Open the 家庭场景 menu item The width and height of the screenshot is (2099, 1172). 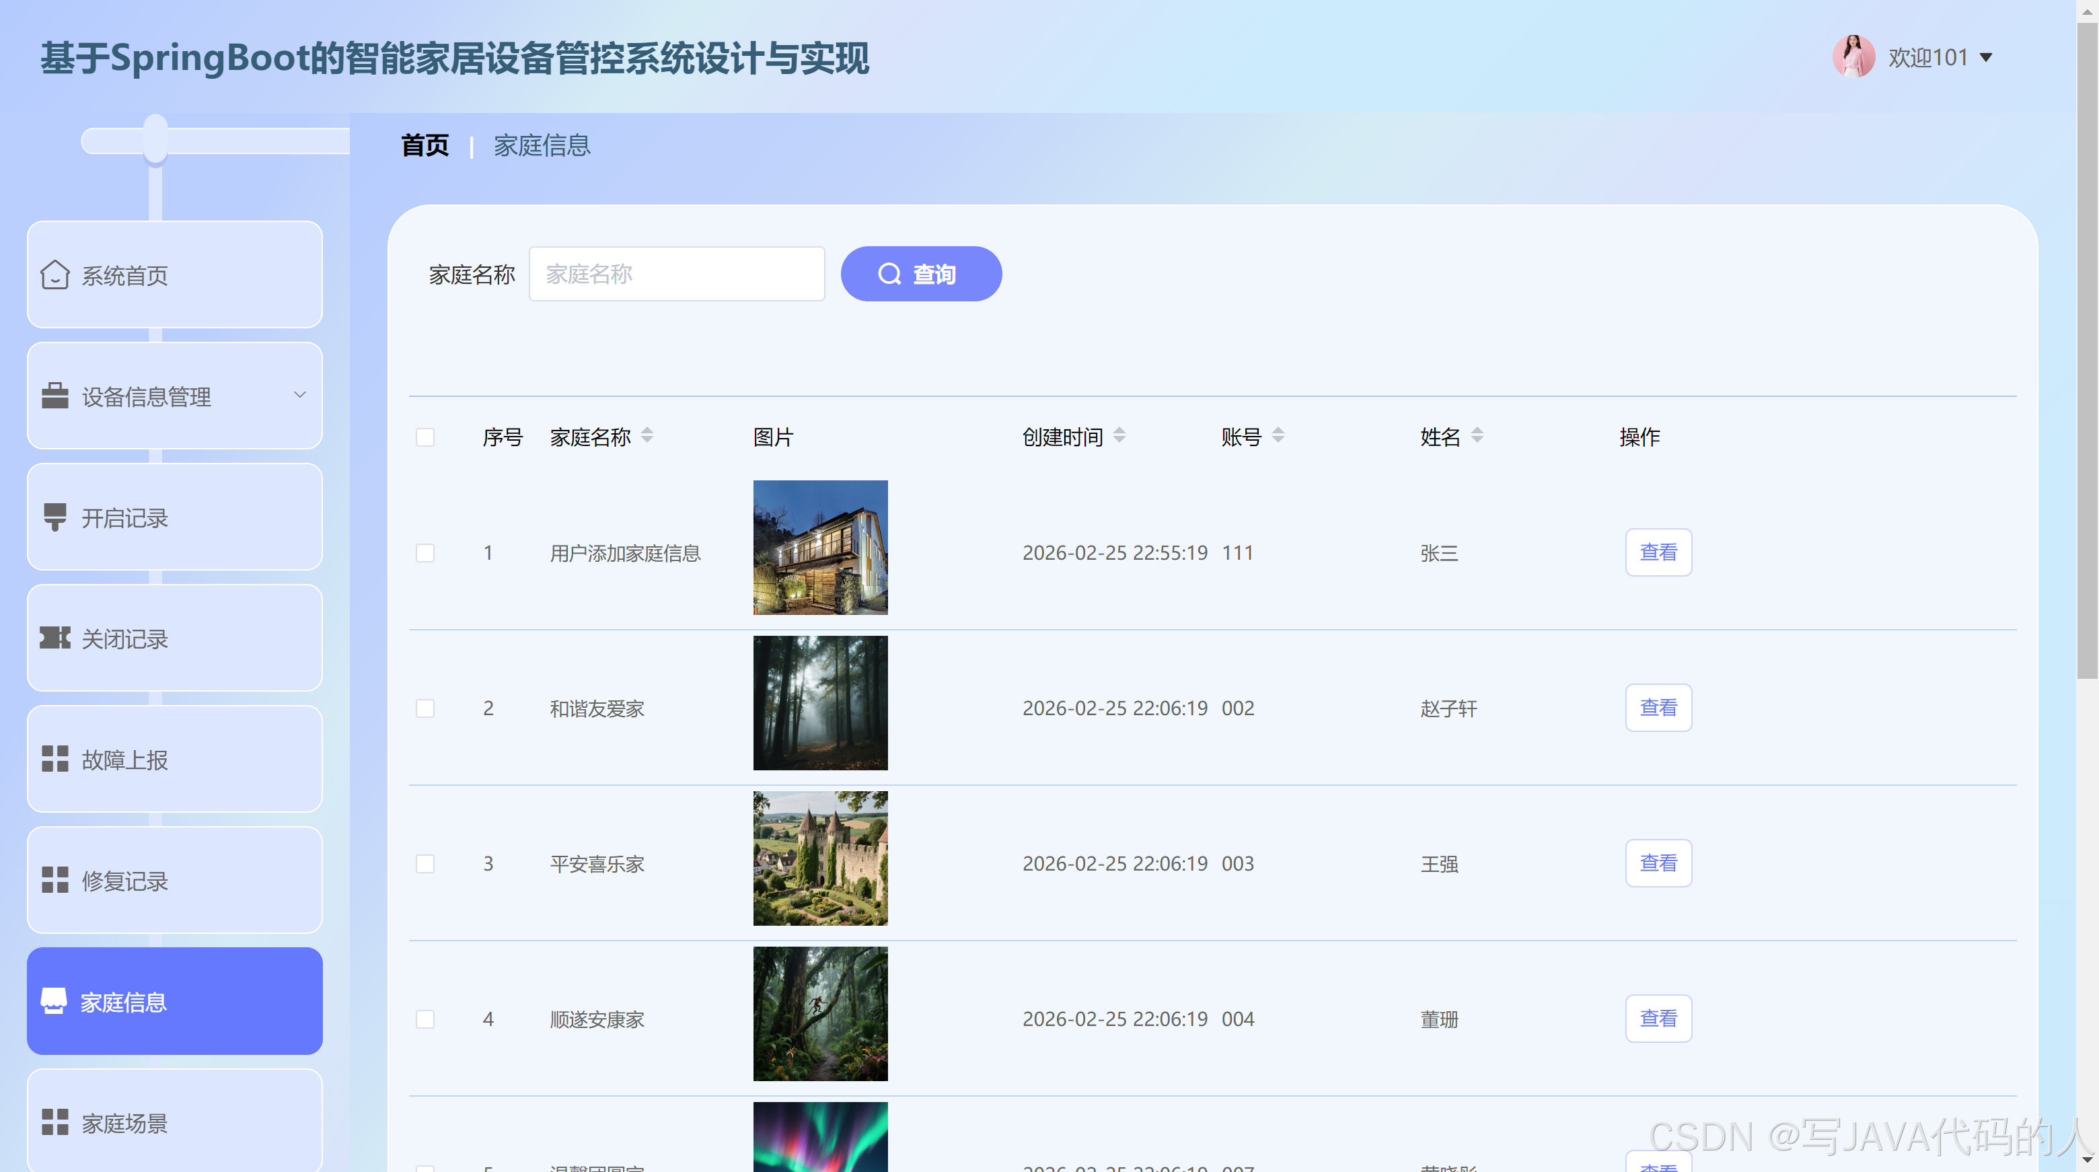point(174,1122)
